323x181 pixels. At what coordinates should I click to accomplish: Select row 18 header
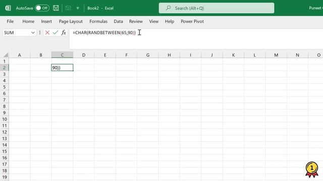coord(5,171)
